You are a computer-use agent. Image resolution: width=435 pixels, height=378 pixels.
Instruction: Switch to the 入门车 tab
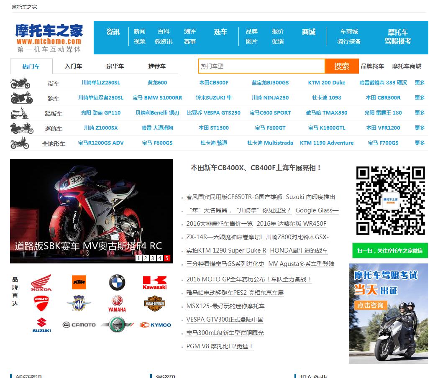73,66
